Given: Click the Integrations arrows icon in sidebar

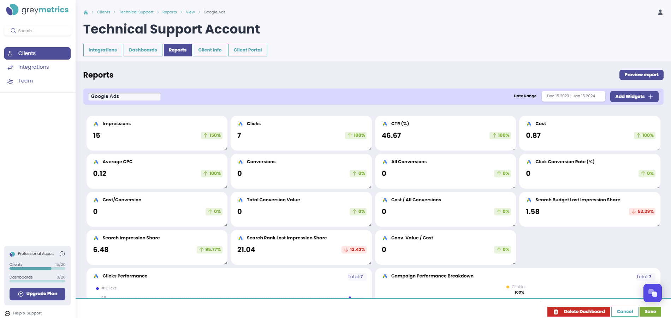Looking at the screenshot, I should point(10,67).
